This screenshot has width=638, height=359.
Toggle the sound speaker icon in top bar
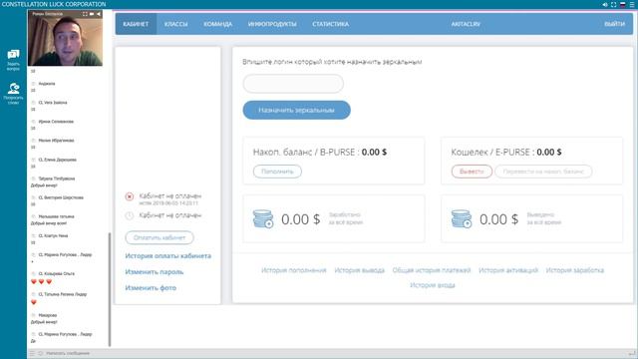[605, 4]
